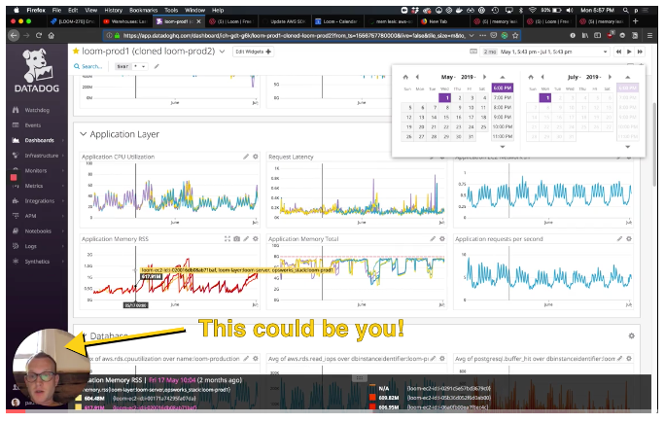The width and height of the screenshot is (665, 423).
Task: Edit the Application requests per second widget
Action: pyautogui.click(x=619, y=239)
